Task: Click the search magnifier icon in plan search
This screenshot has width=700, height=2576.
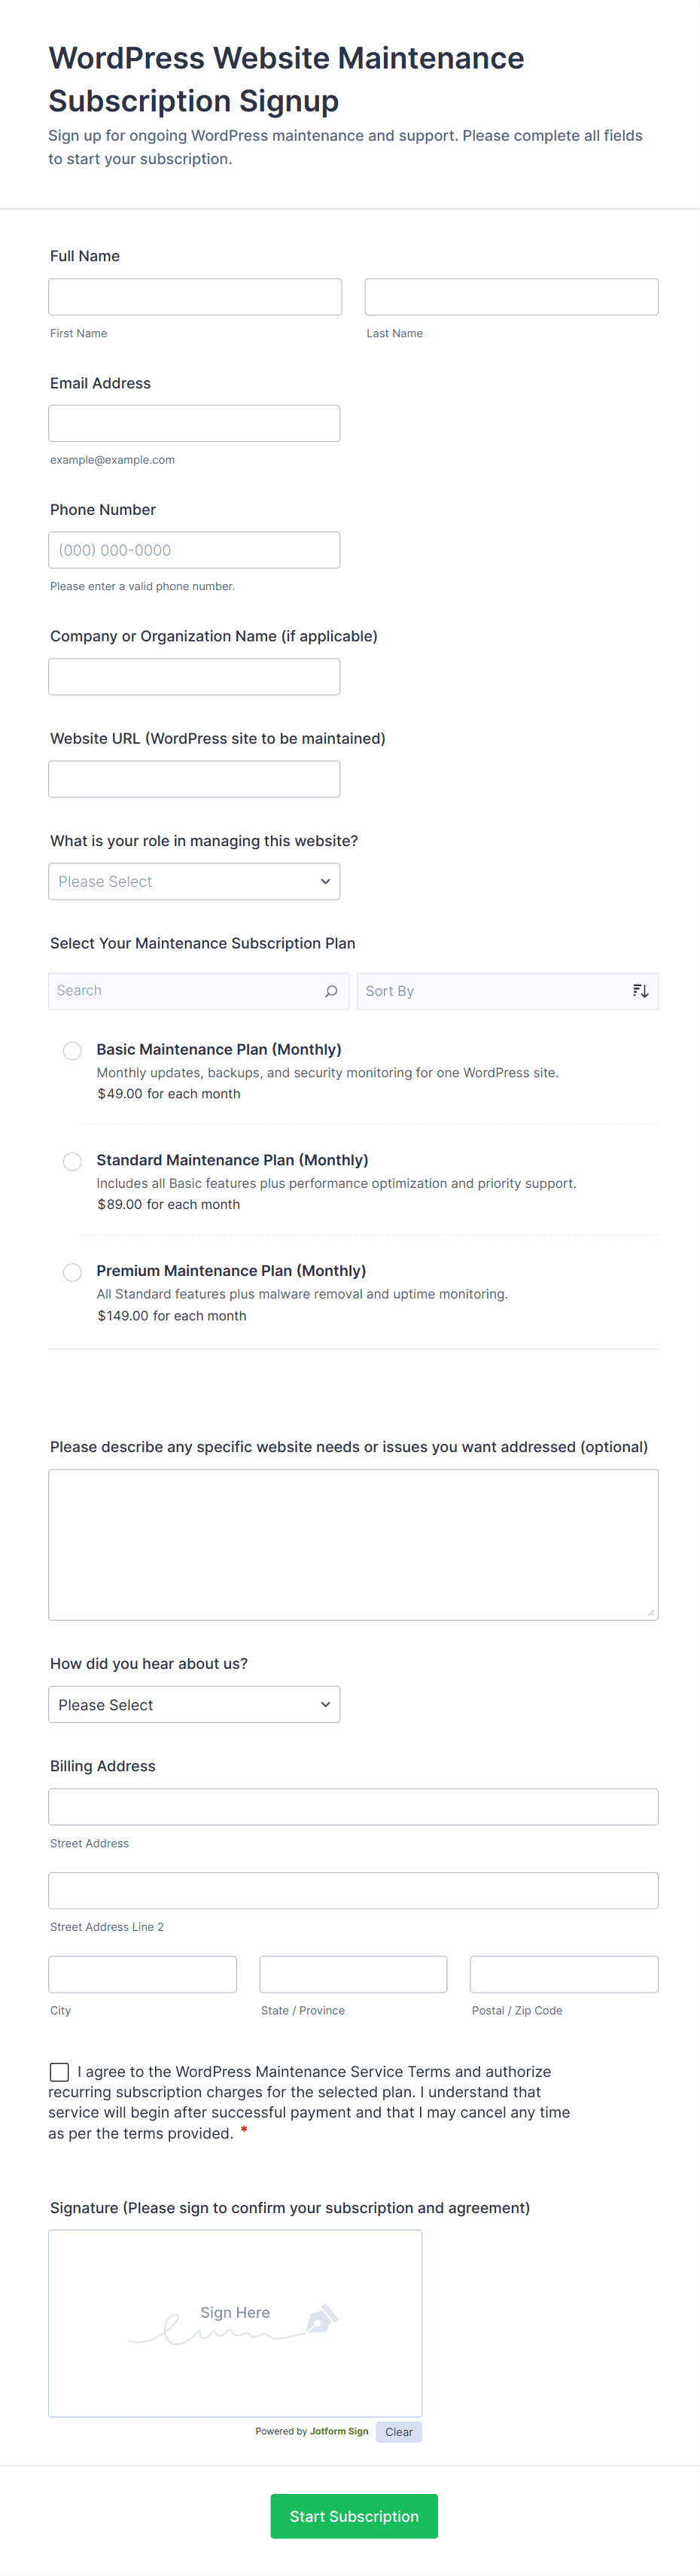Action: pos(331,991)
